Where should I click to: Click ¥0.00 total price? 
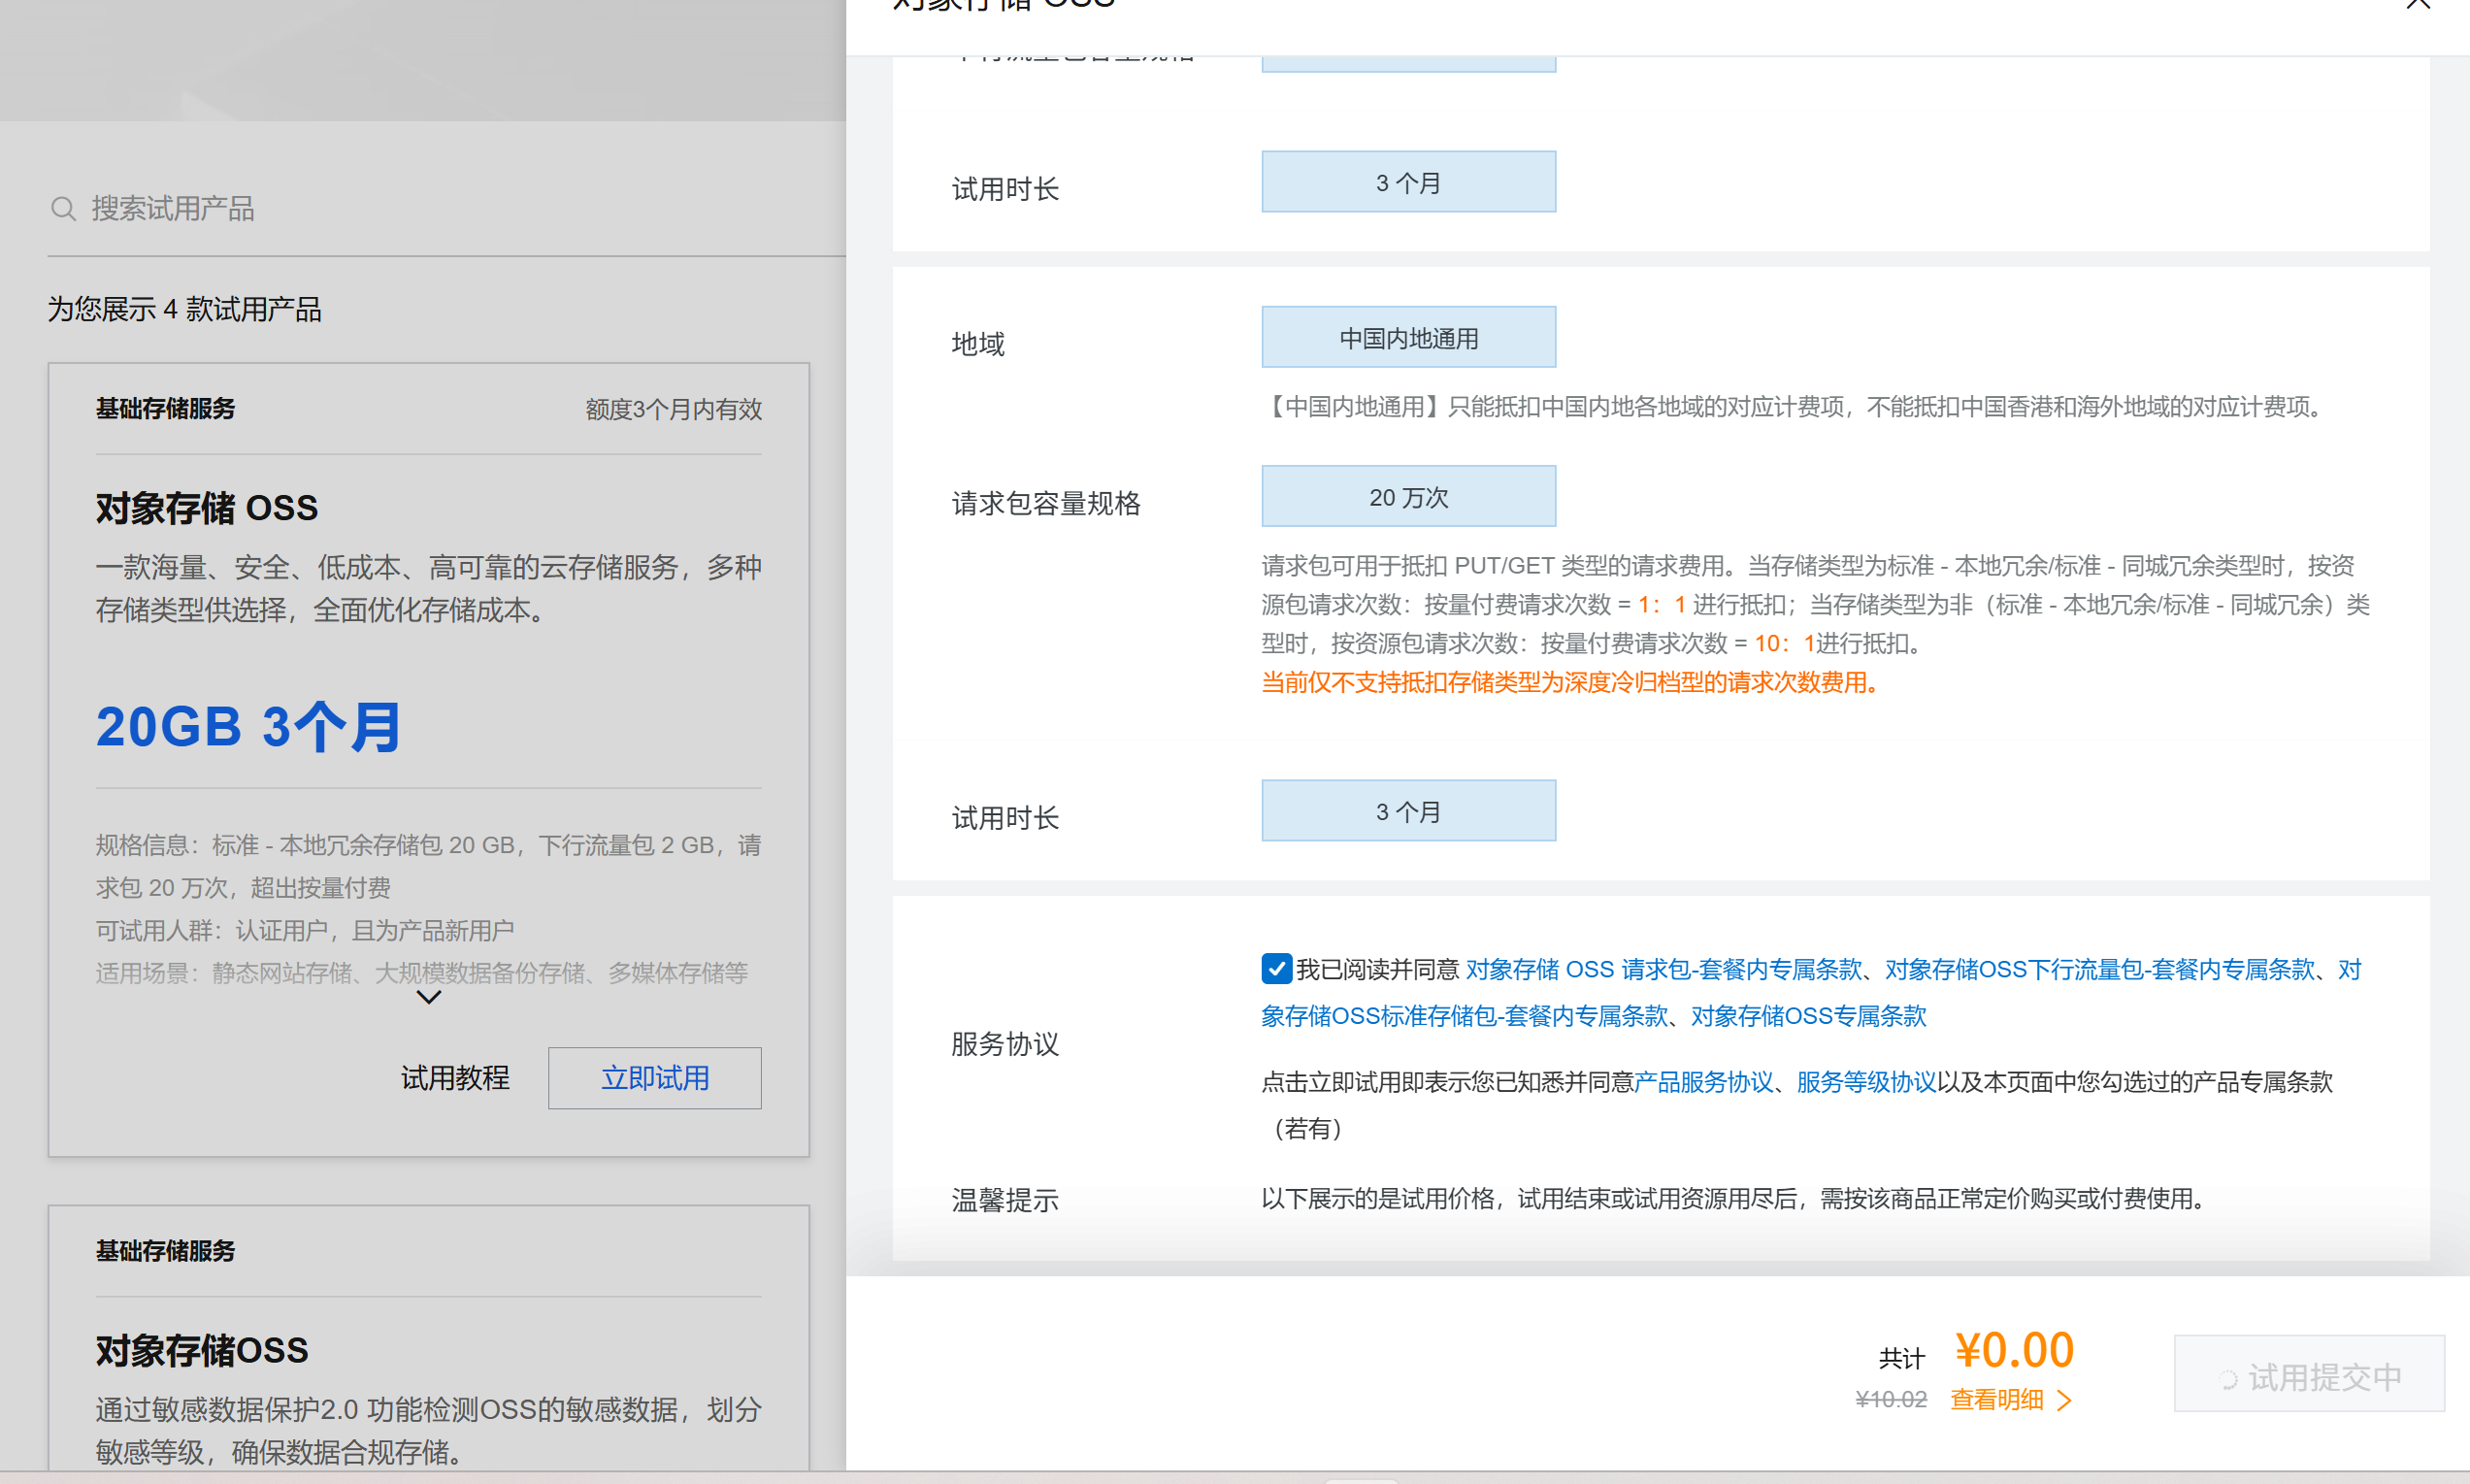[x=2015, y=1350]
